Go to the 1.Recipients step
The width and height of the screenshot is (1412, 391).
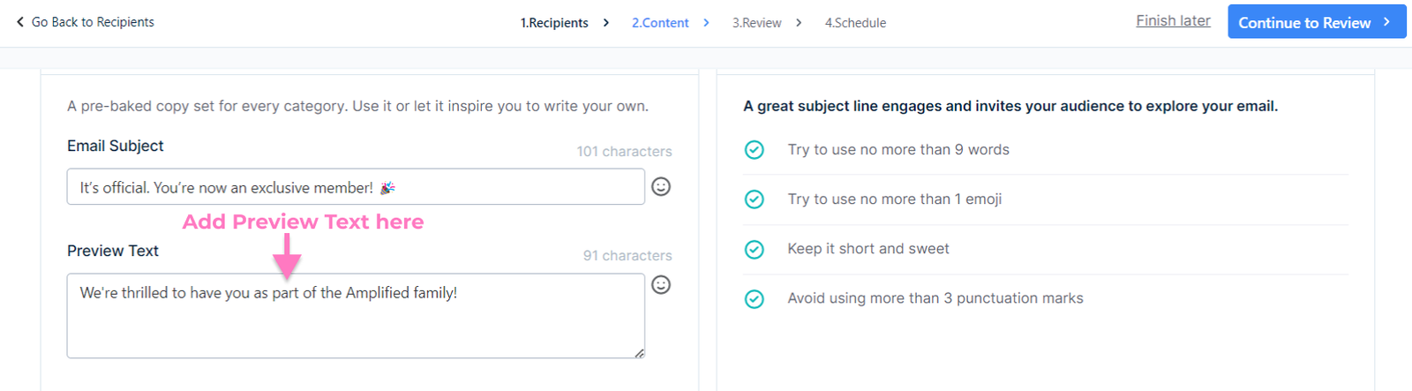tap(554, 23)
